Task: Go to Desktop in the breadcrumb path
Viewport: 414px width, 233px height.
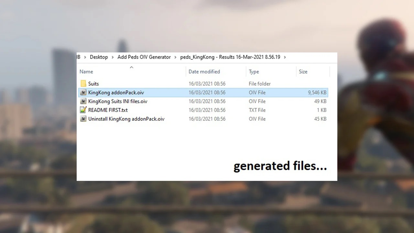Action: 99,57
